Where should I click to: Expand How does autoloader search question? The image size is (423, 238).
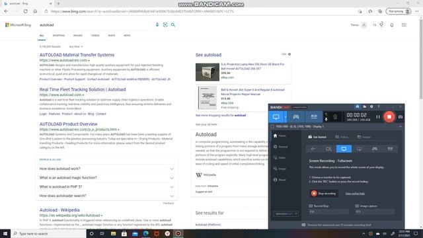click(106, 196)
